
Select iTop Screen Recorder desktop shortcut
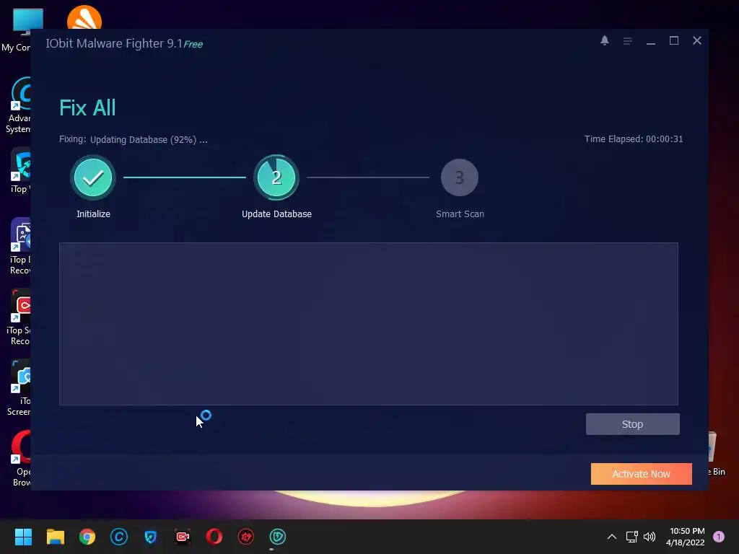pyautogui.click(x=19, y=317)
